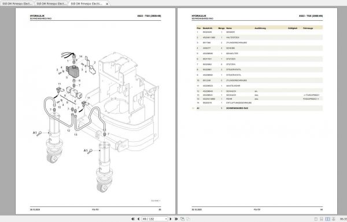Image resolution: width=347 pixels, height=222 pixels.
Task: Click callout number 14 near the sensor
Action: tap(81, 57)
